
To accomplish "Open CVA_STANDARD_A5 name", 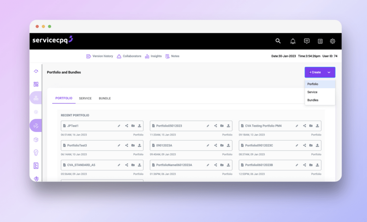I will click(81, 165).
